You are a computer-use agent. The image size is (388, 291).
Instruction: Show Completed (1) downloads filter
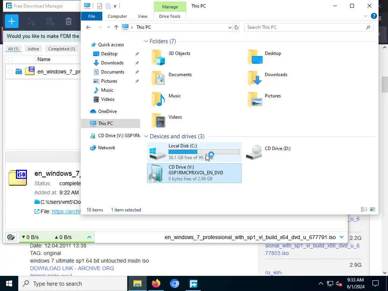tap(61, 49)
